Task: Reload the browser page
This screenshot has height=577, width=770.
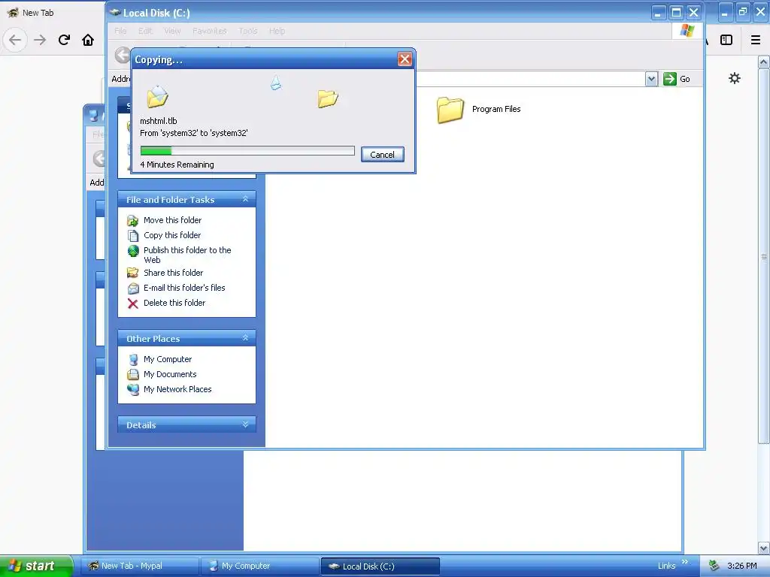Action: 64,40
